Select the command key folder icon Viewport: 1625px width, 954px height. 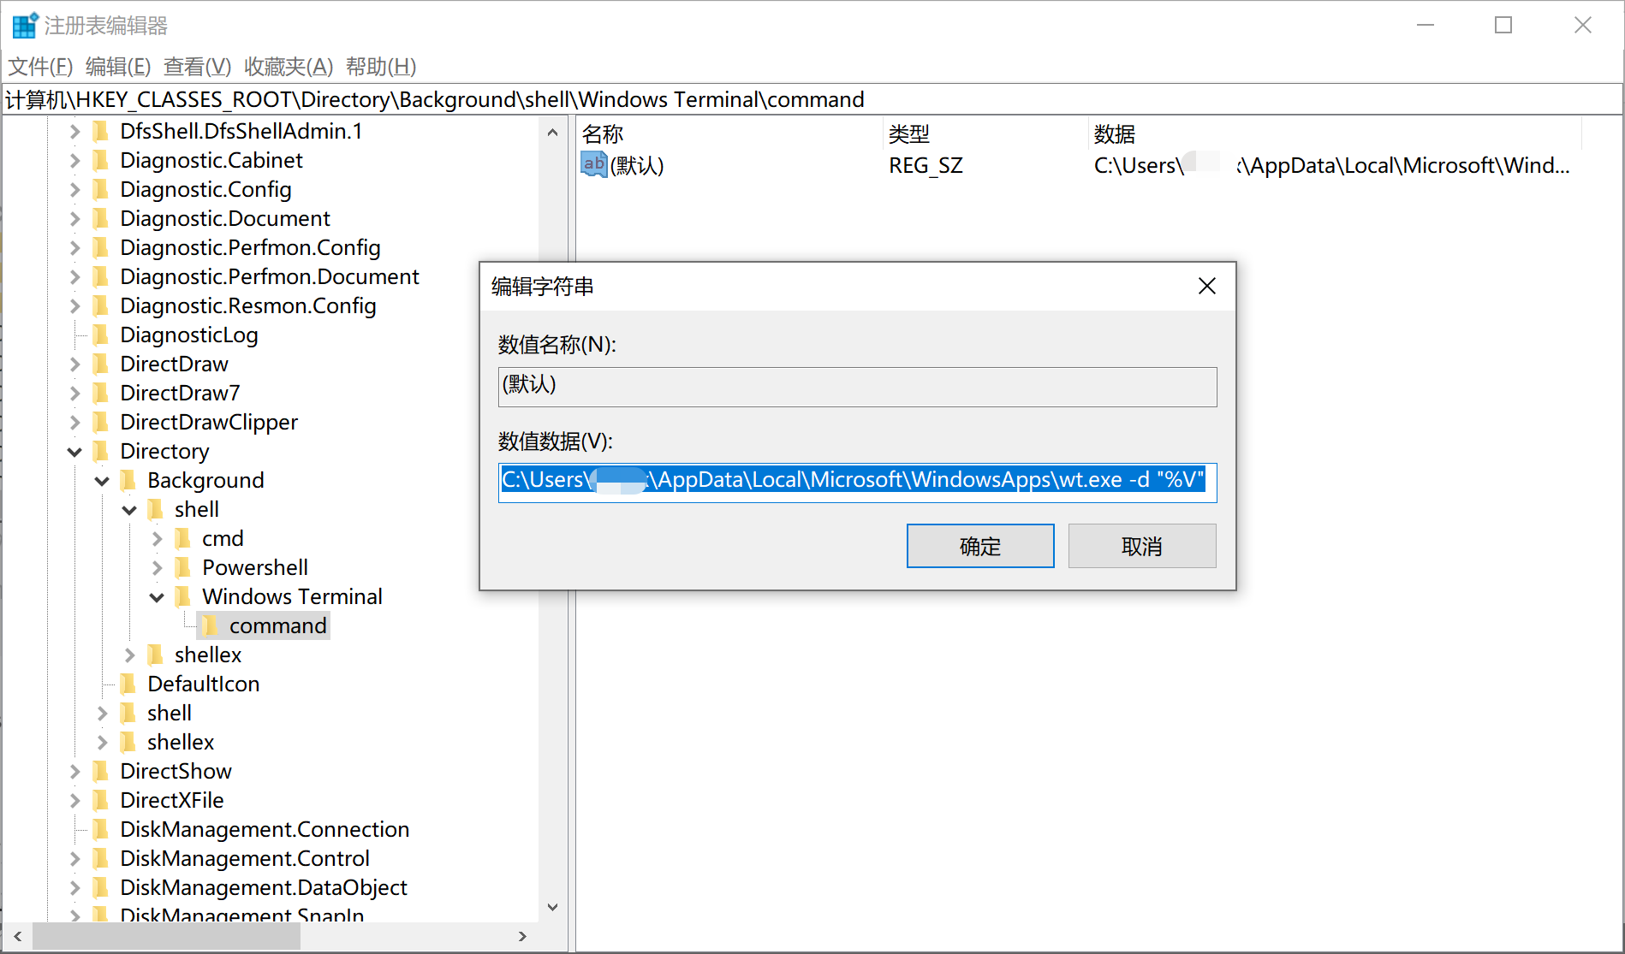[211, 625]
